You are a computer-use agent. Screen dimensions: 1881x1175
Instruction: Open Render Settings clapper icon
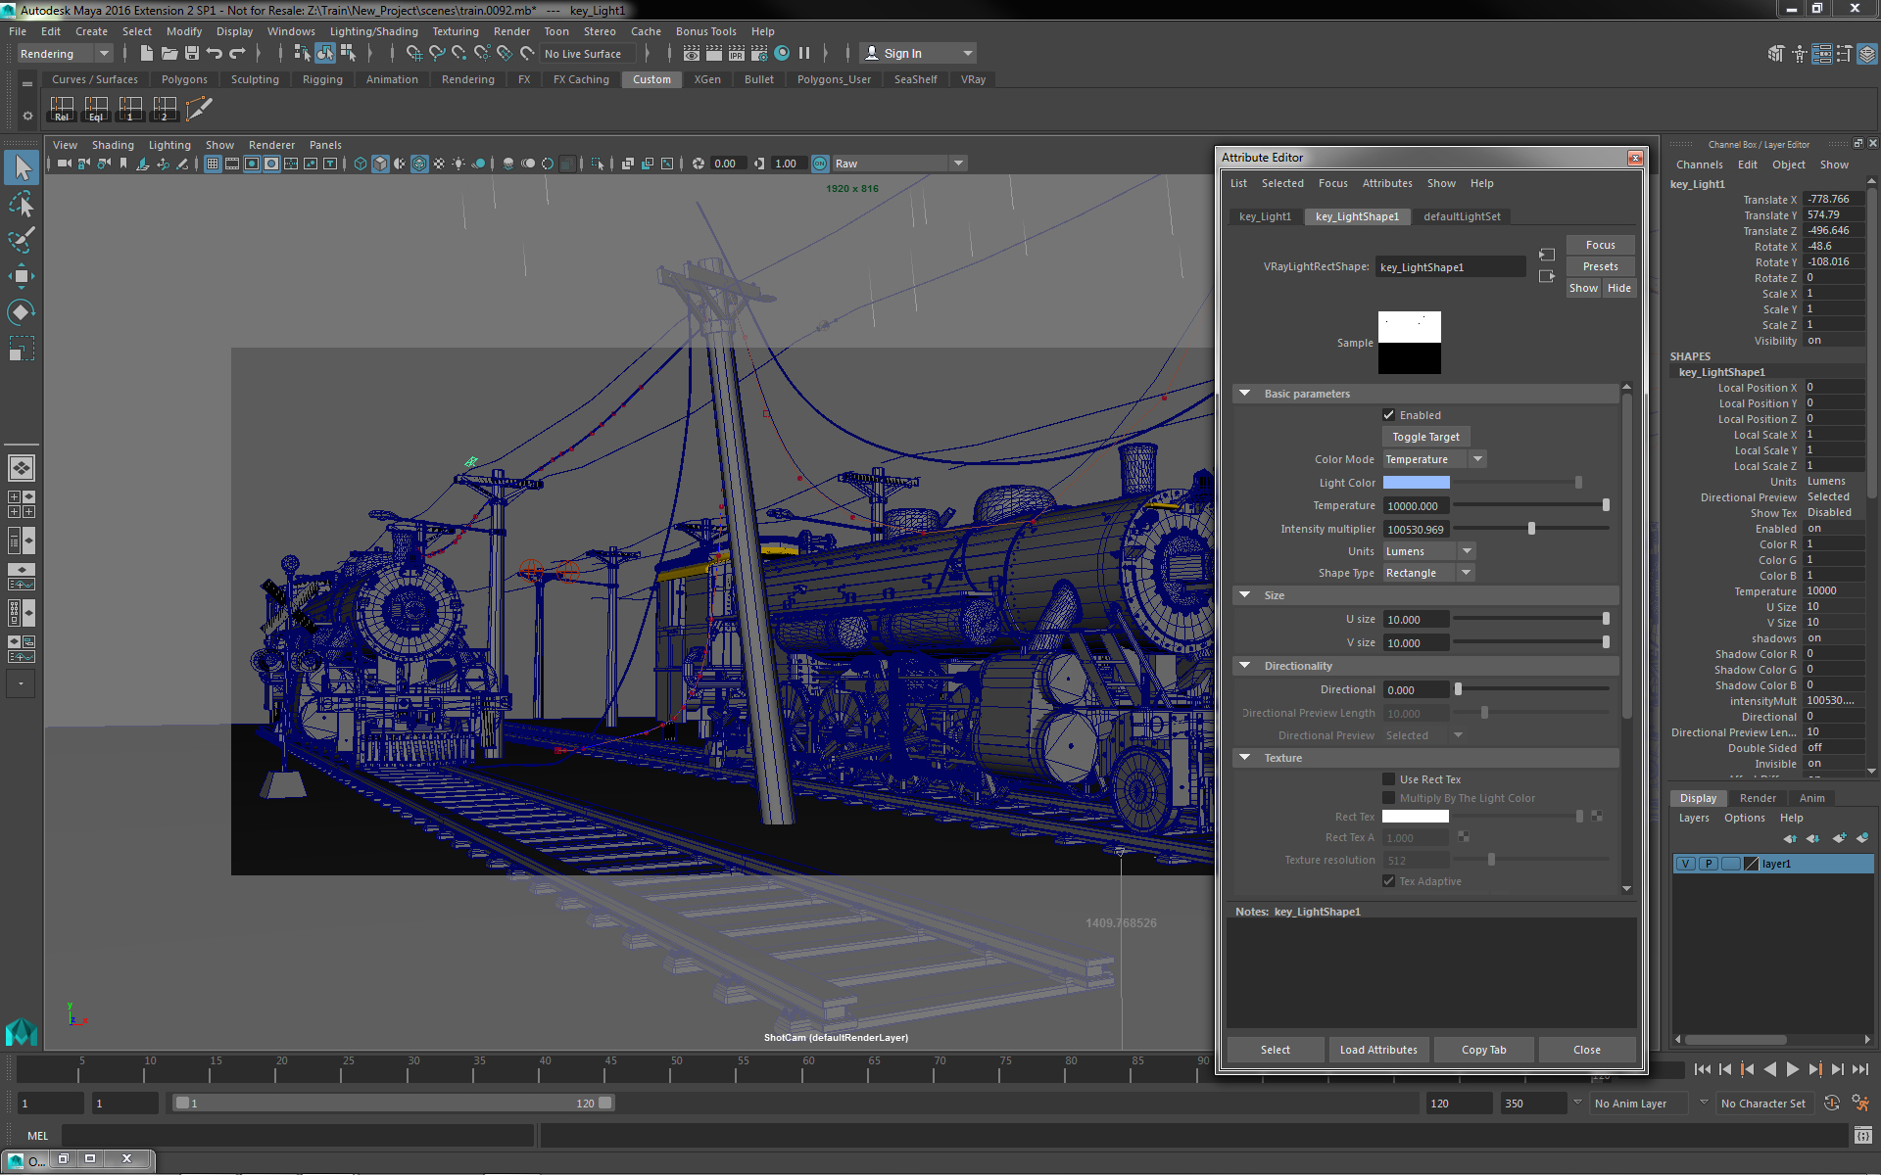click(759, 53)
